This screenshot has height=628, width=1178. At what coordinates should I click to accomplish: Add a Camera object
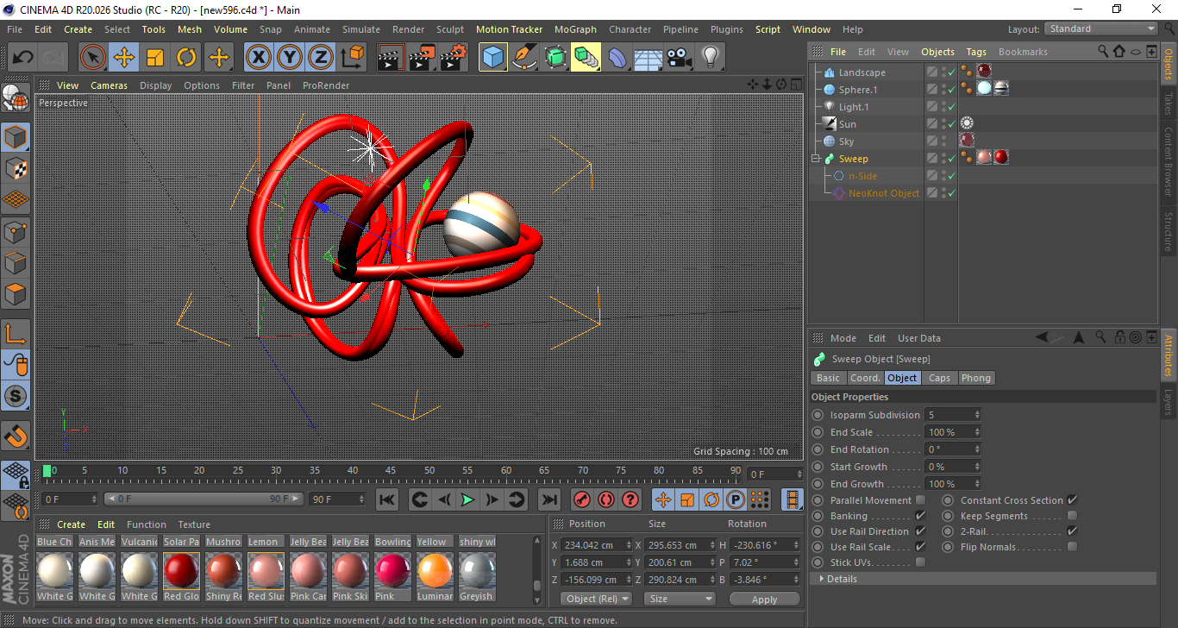[x=680, y=58]
